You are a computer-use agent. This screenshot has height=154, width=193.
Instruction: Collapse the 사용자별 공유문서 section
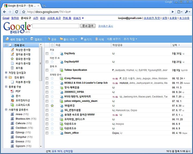6,110
